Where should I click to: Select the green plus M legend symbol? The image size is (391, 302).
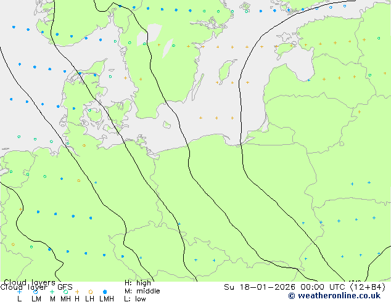click(52, 292)
